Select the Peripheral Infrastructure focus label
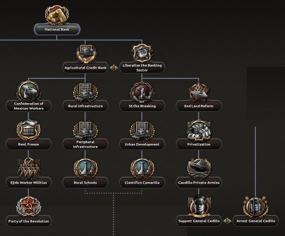Viewport: 285px width, 236px height. 85,144
